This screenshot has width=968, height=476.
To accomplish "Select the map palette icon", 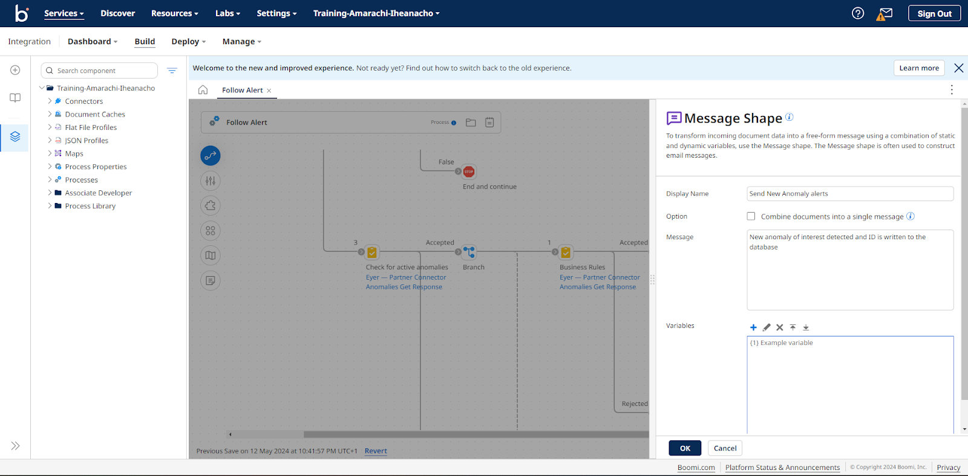I will coord(211,256).
